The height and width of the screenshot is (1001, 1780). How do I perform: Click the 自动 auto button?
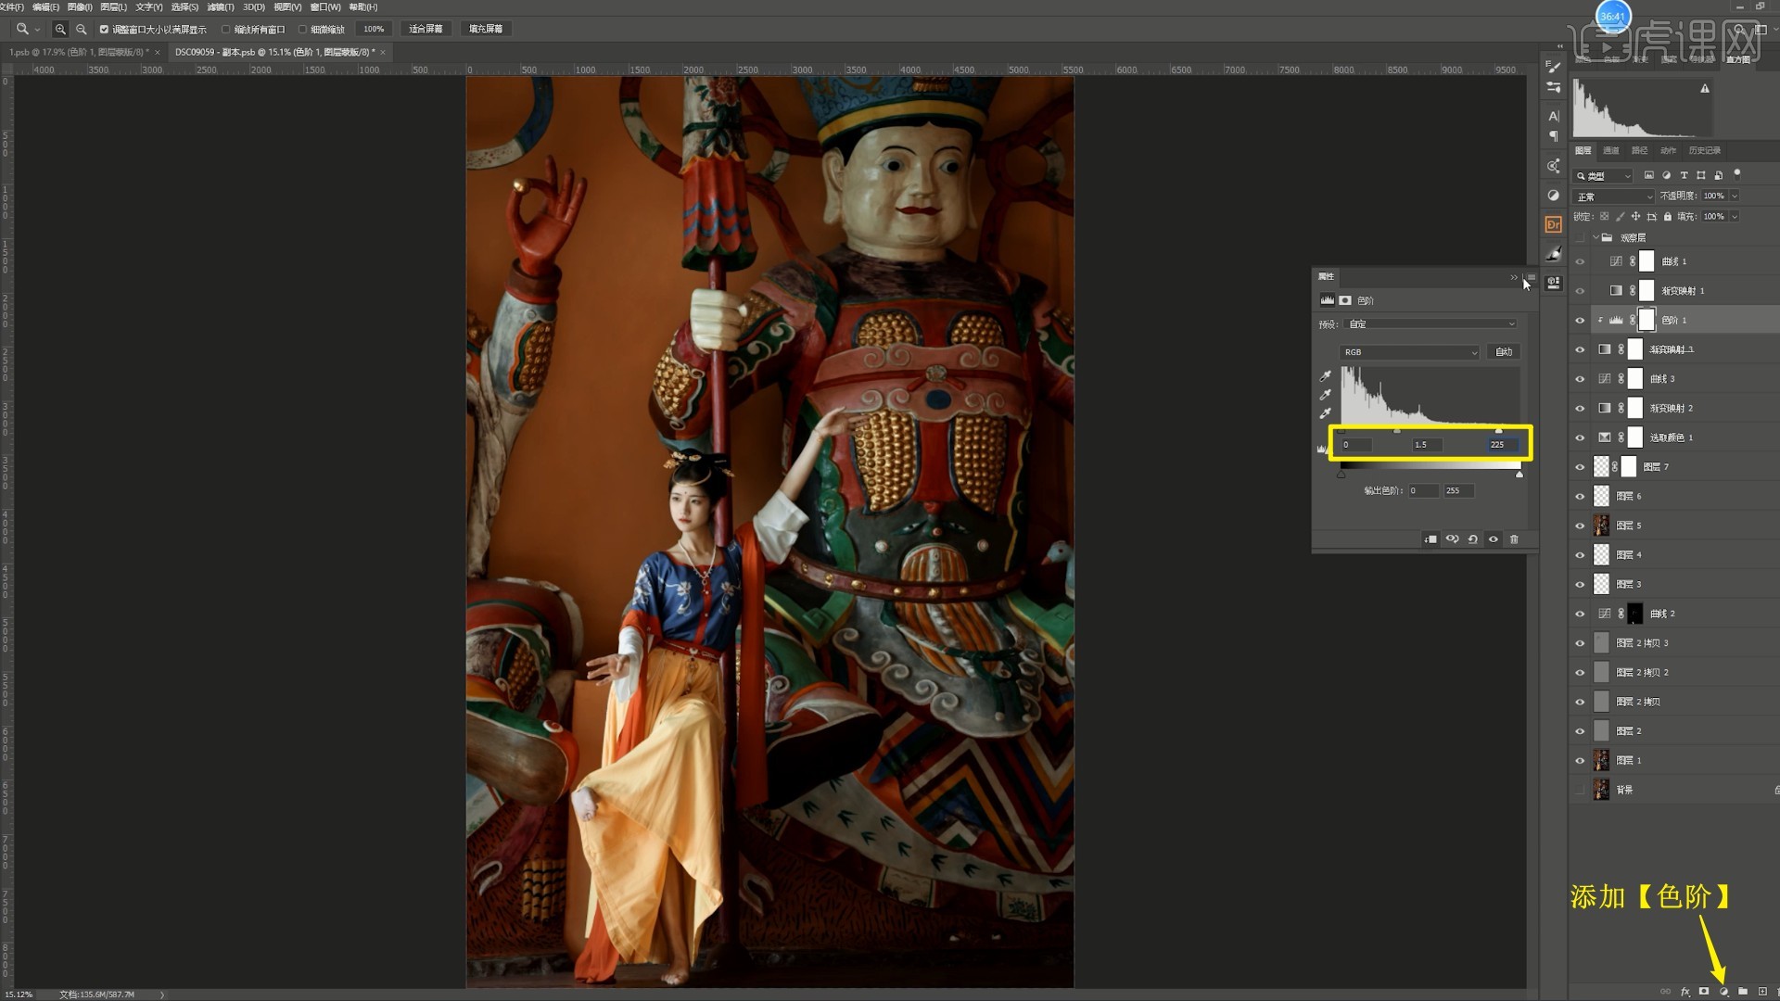coord(1504,352)
